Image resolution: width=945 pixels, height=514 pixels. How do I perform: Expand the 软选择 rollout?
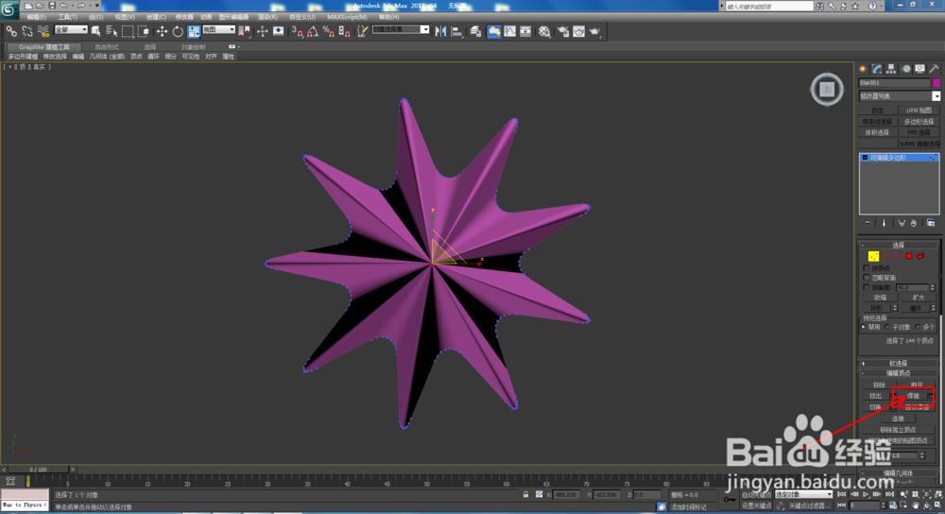898,364
